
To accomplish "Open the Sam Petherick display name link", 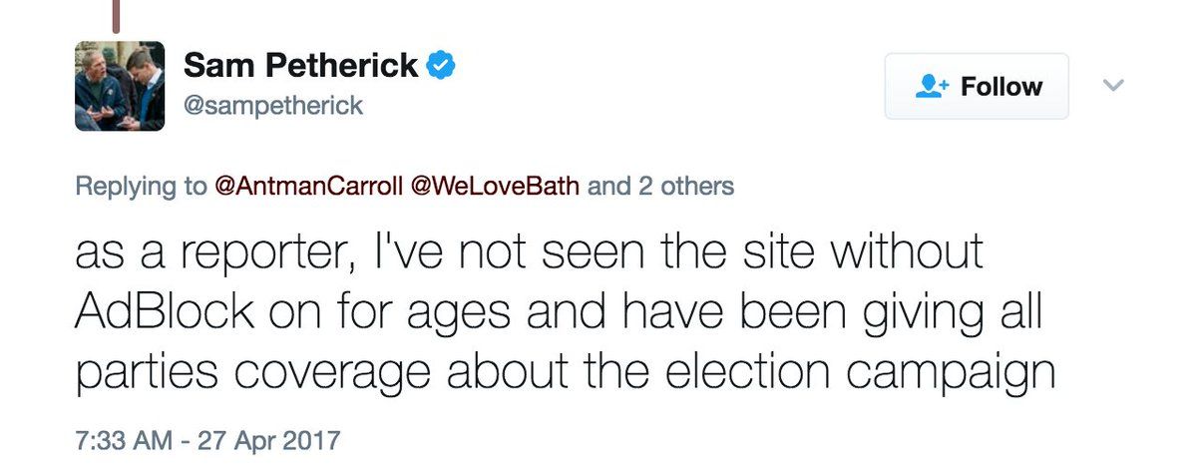I will pos(301,66).
